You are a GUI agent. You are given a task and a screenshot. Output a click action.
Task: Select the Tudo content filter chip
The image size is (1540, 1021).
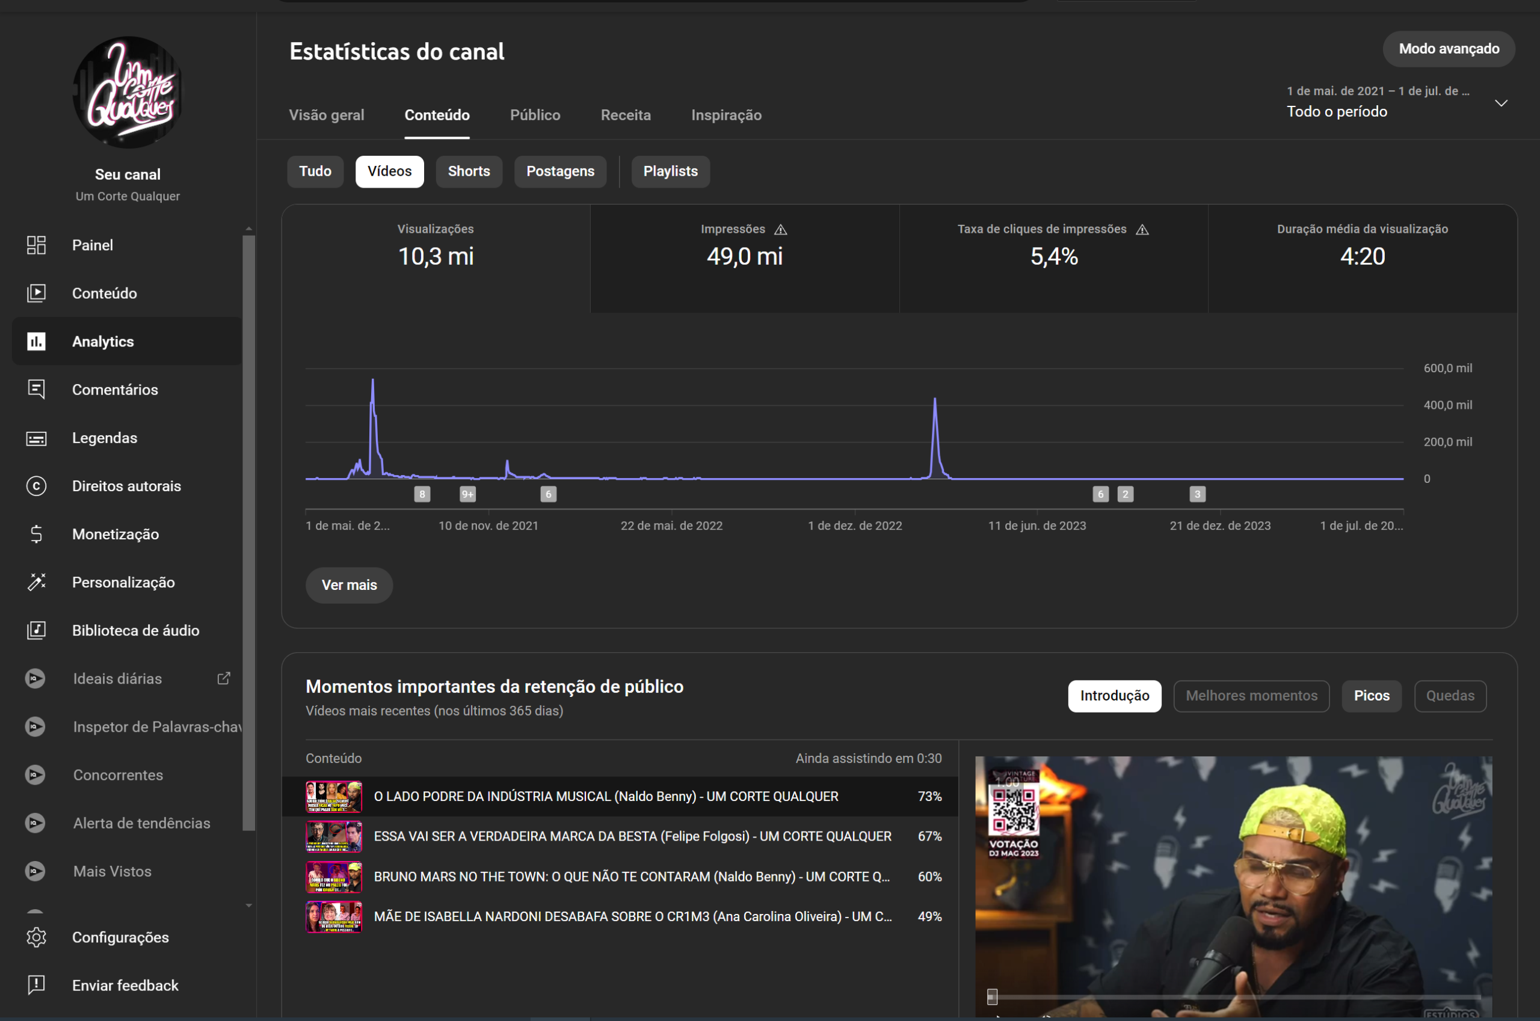coord(315,171)
